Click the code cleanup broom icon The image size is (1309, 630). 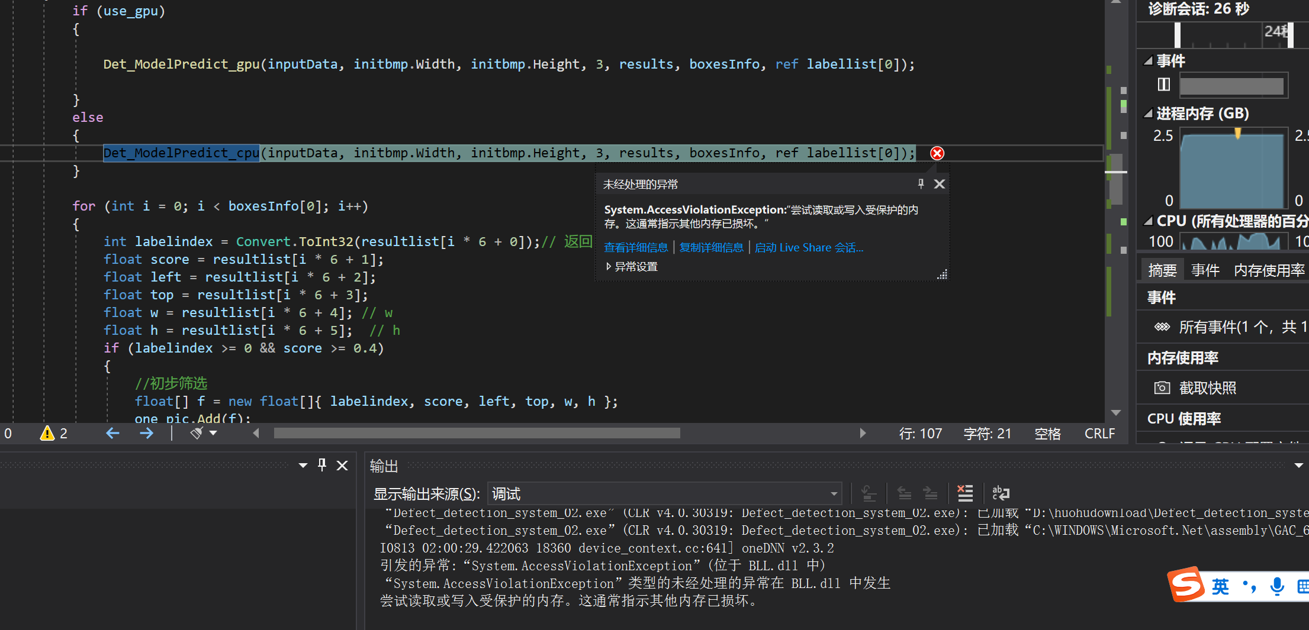click(197, 434)
